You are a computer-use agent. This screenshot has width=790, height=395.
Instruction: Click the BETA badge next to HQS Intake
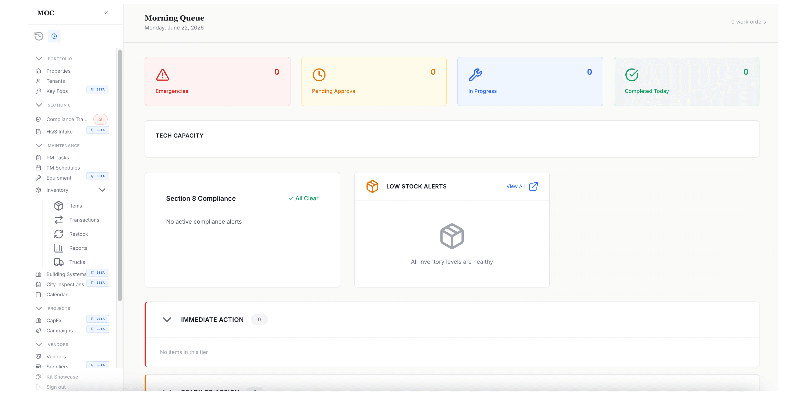click(98, 130)
